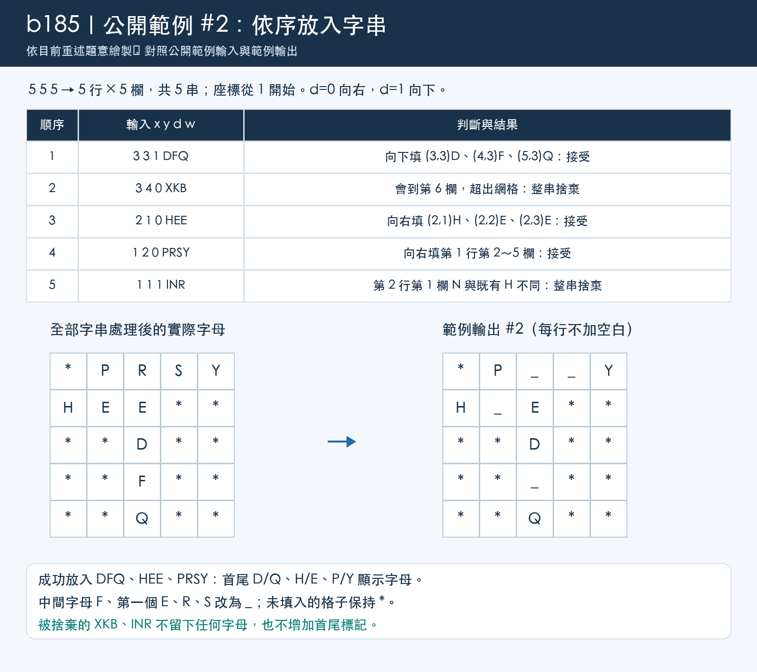The height and width of the screenshot is (672, 757).
Task: Click the grid cell containing the letter R
Action: coord(142,371)
